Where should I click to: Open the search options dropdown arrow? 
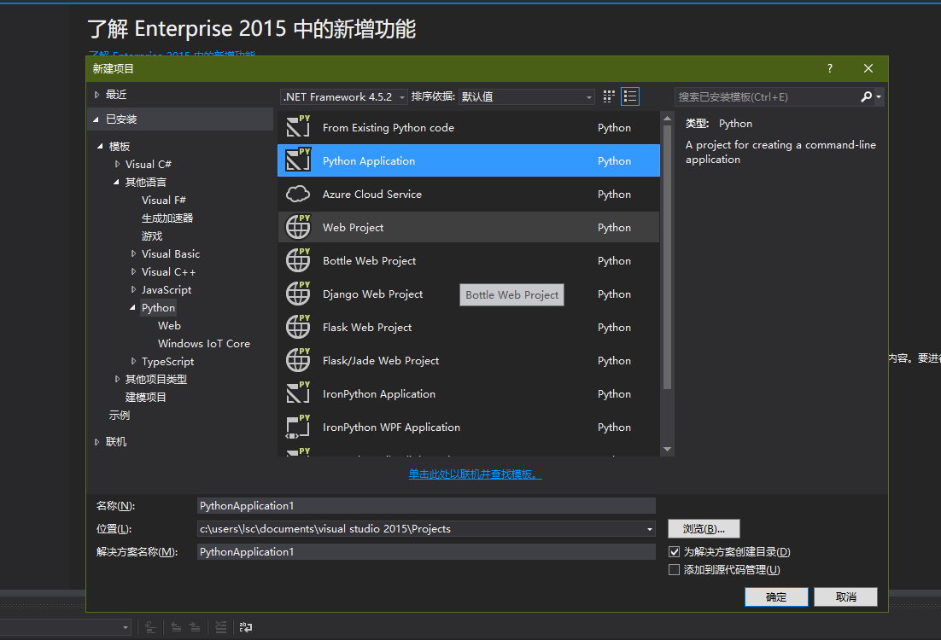click(879, 96)
